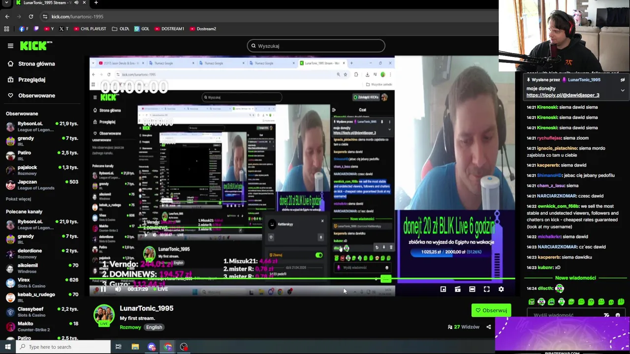Open followed channel pajalock
This screenshot has width=630, height=354.
click(42, 170)
